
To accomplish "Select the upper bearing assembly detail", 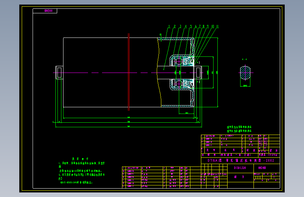I will (182, 61).
